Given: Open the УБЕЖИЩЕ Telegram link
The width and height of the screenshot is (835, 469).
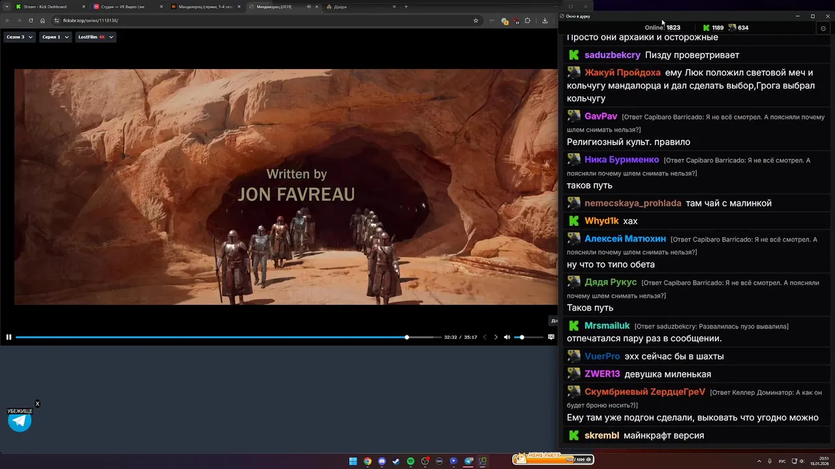Looking at the screenshot, I should point(20,421).
